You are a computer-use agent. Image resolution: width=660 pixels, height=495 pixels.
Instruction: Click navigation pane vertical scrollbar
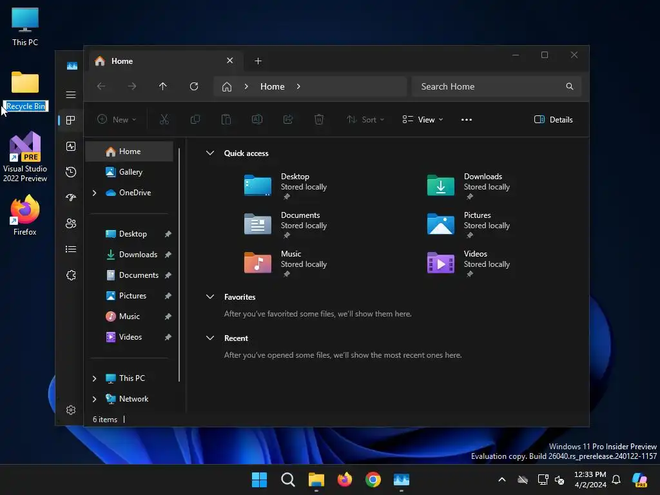coord(179,265)
